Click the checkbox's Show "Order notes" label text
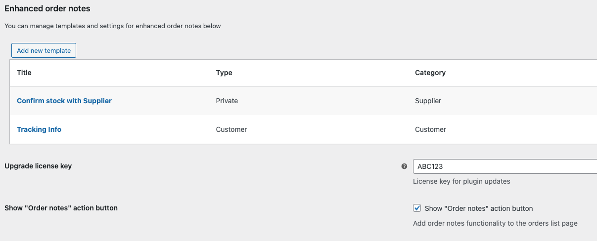This screenshot has width=597, height=241. 479,208
